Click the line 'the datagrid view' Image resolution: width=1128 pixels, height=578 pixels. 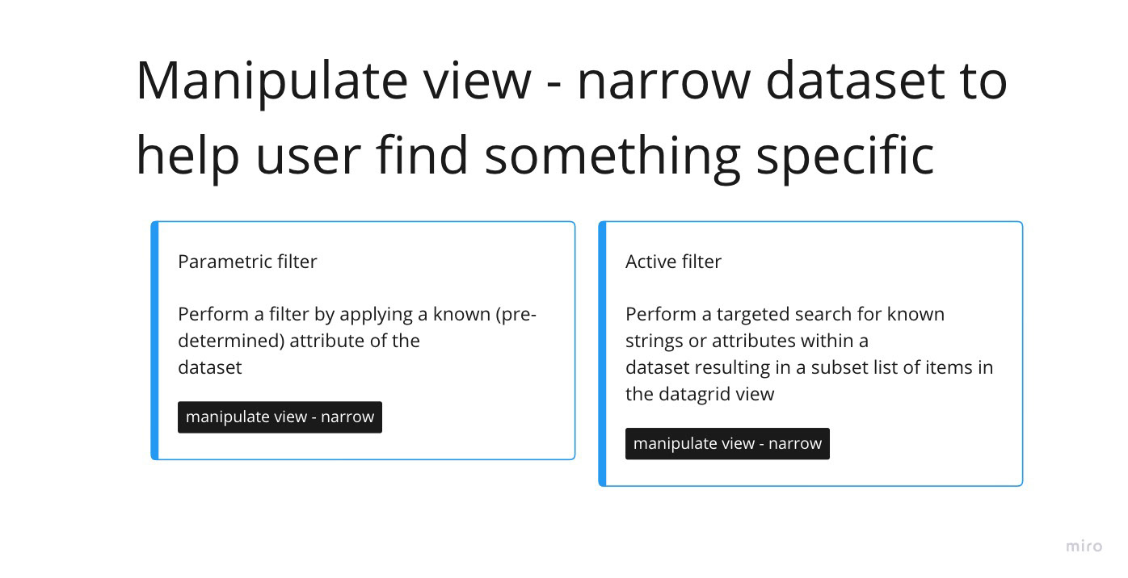point(700,394)
